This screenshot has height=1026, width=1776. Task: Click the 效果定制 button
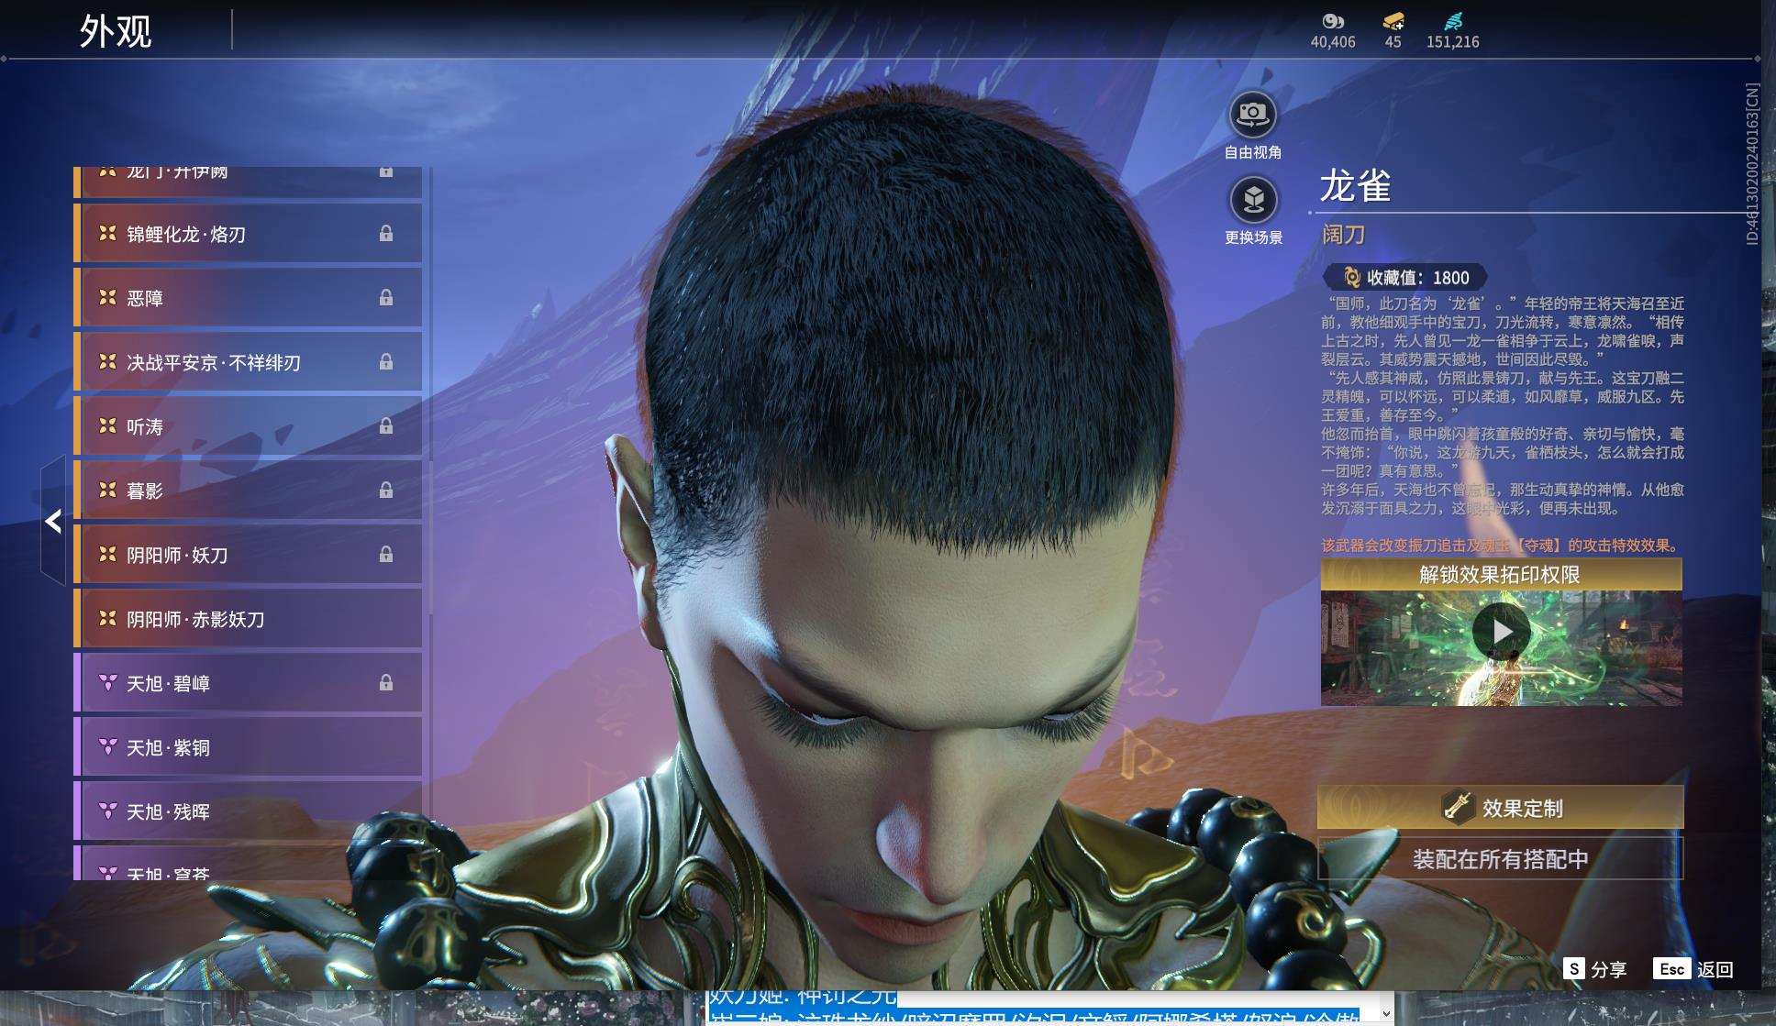(1500, 808)
